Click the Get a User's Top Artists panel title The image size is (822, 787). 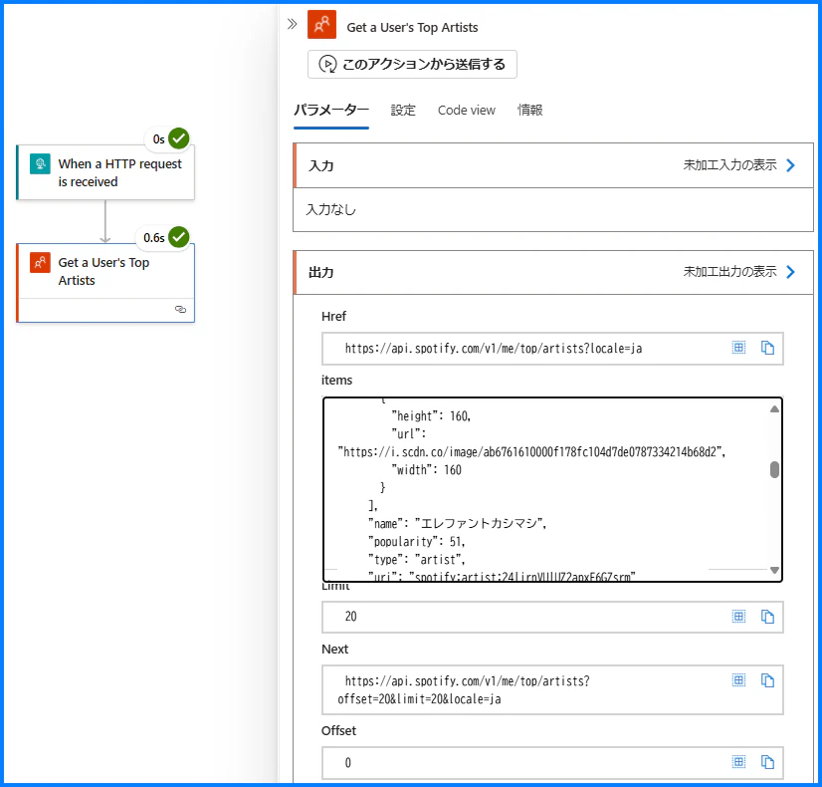(412, 27)
